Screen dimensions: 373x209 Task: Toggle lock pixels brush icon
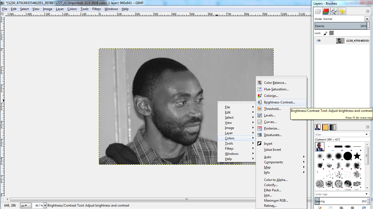click(x=325, y=33)
